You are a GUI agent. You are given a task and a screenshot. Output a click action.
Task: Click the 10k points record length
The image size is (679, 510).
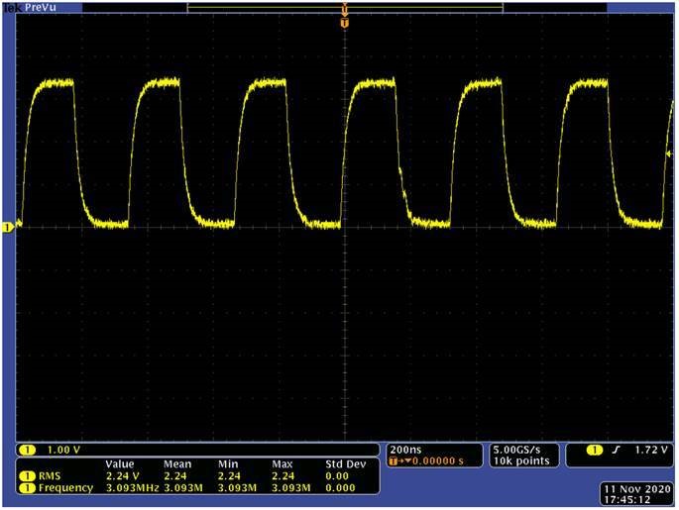516,461
